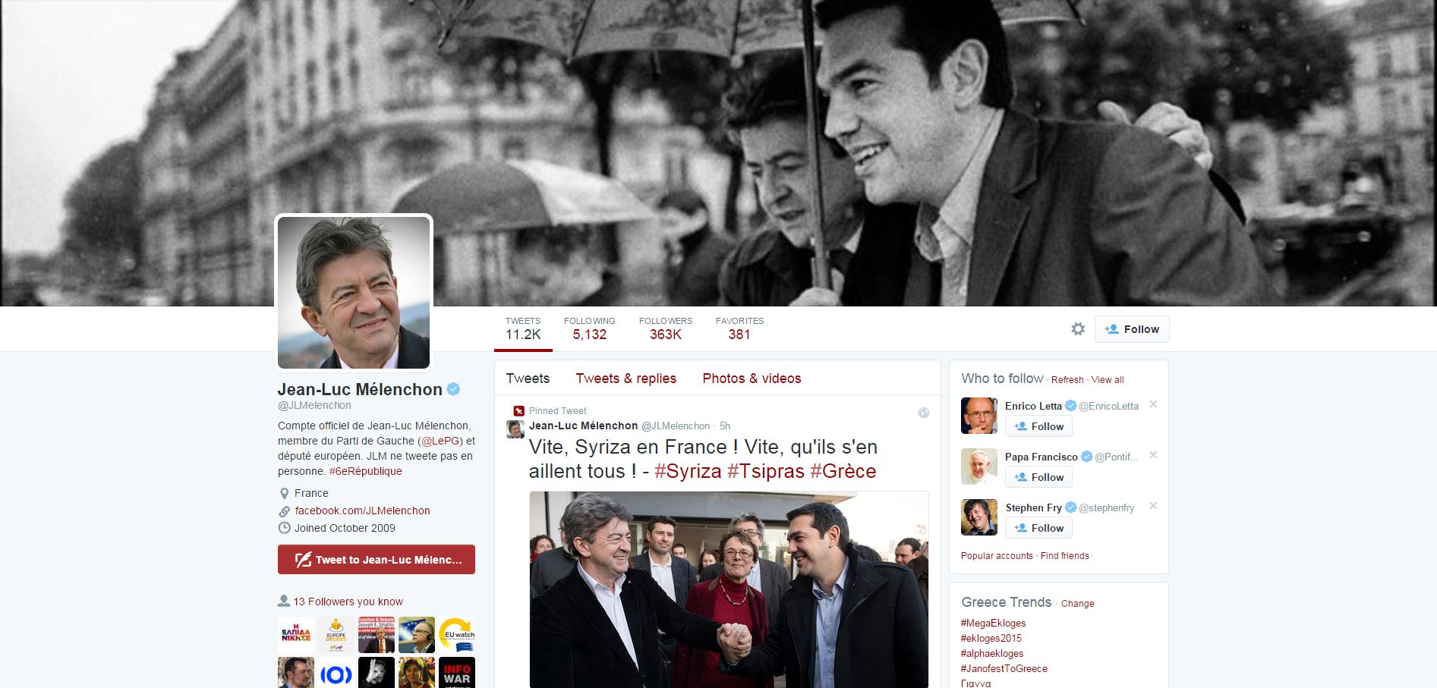
Task: View the Followers count list
Action: click(665, 328)
